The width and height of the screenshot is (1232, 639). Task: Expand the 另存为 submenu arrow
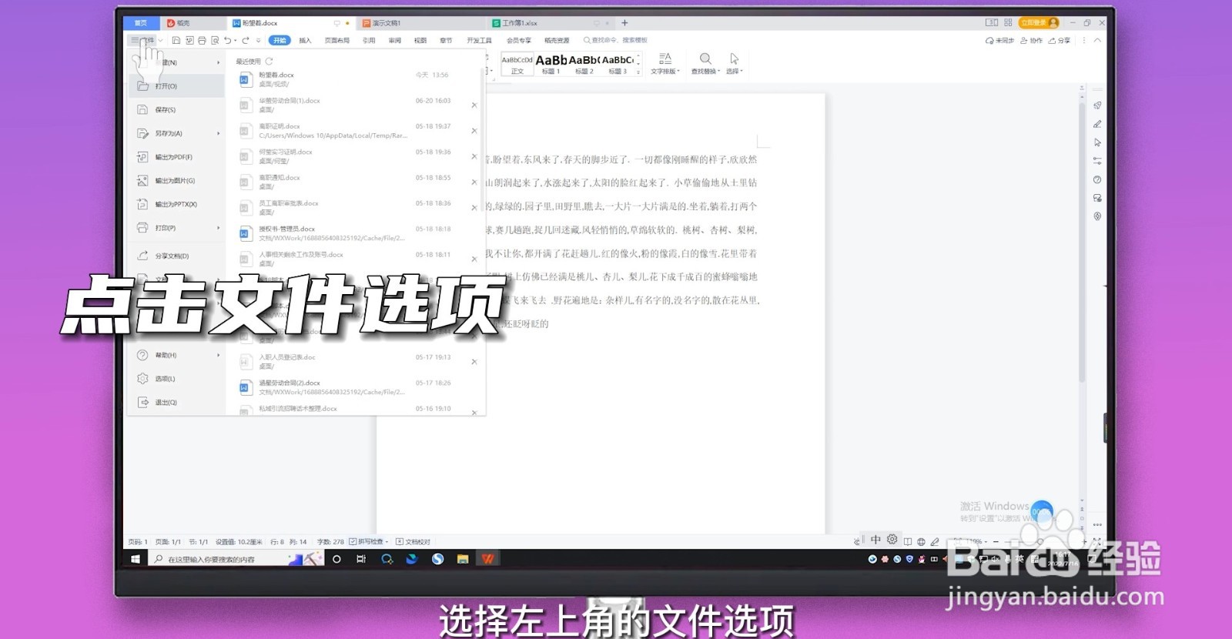click(219, 133)
